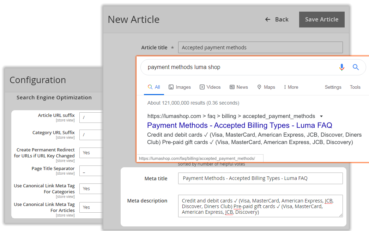This screenshot has width=369, height=231.
Task: Click the result breadcrumb URL lumashop.com faq billing
Action: pos(231,116)
